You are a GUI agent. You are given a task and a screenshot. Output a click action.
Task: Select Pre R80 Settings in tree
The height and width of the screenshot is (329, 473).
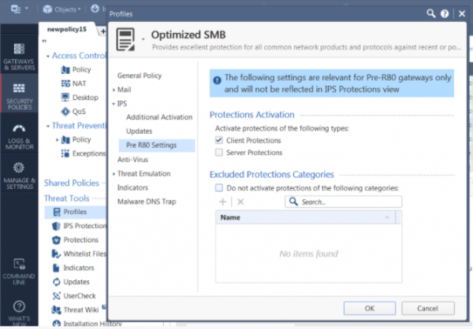click(150, 145)
